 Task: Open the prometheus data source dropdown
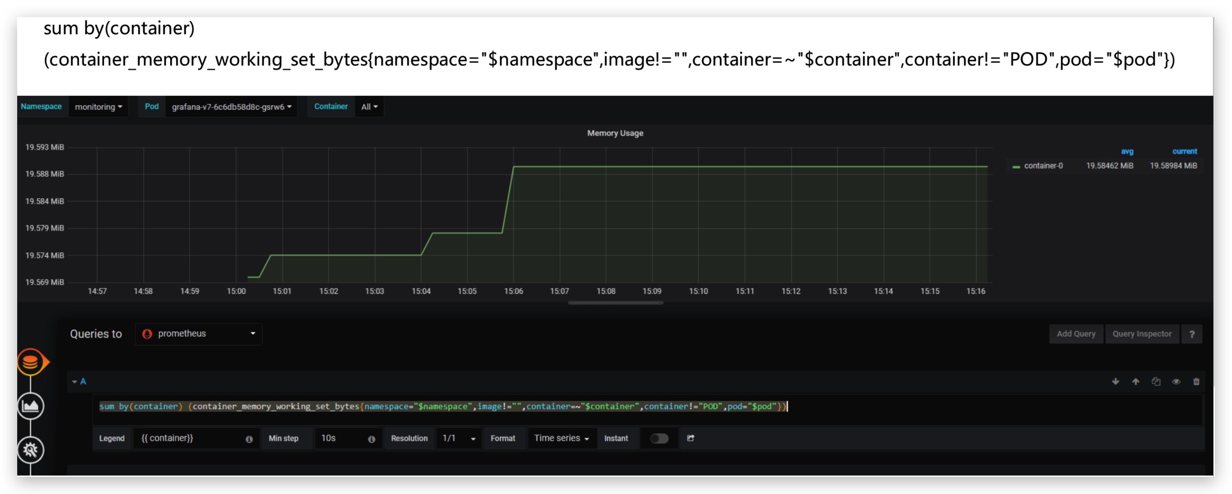pyautogui.click(x=199, y=333)
